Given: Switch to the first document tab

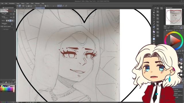Looking at the screenshot, I should (21, 8).
